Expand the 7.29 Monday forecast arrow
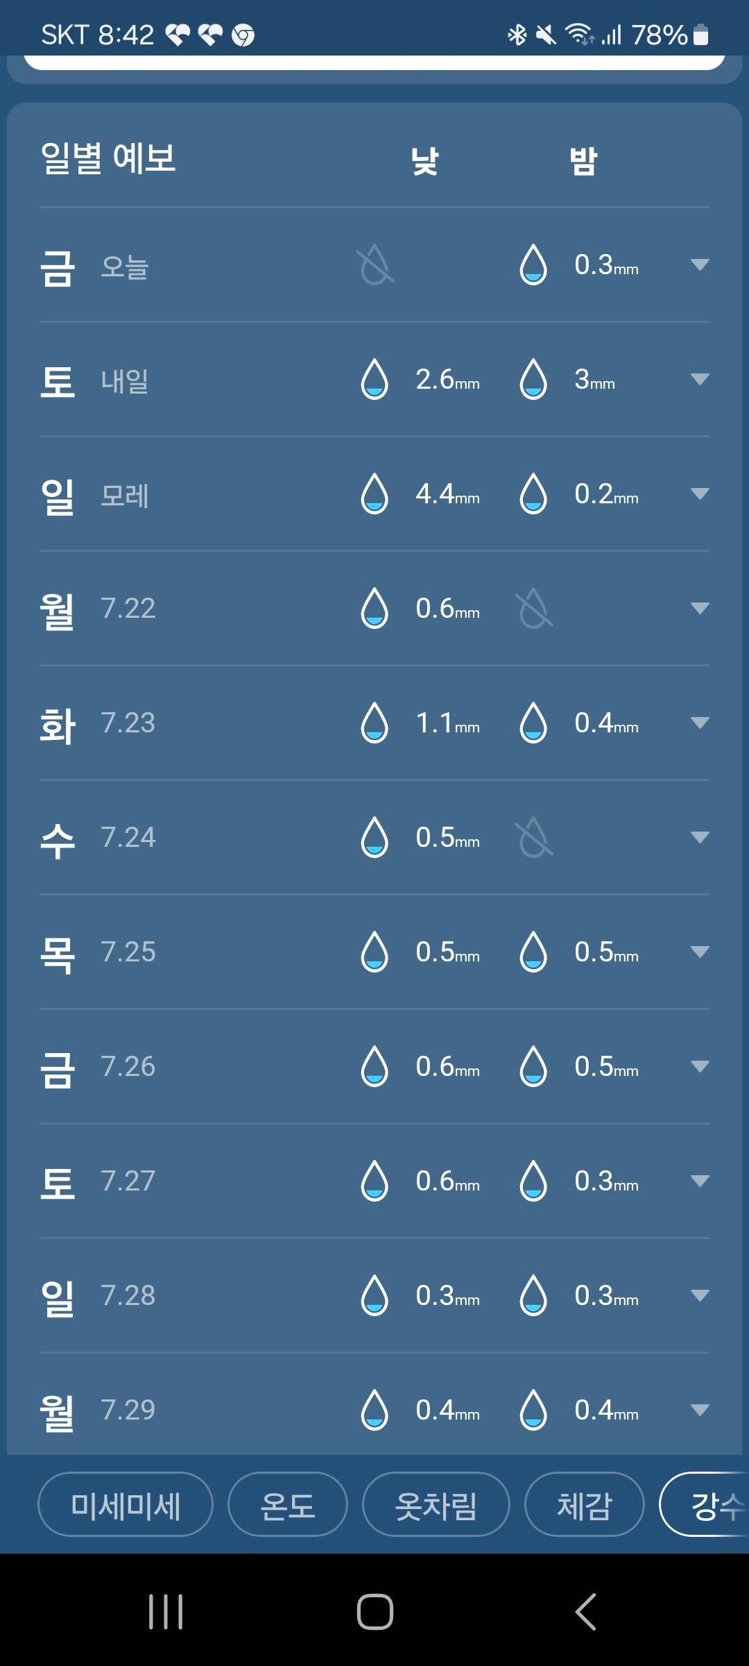 click(700, 1410)
